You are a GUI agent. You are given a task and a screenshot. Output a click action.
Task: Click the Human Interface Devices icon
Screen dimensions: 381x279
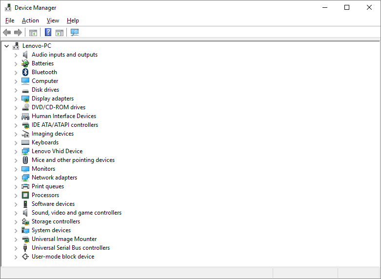[x=25, y=117]
